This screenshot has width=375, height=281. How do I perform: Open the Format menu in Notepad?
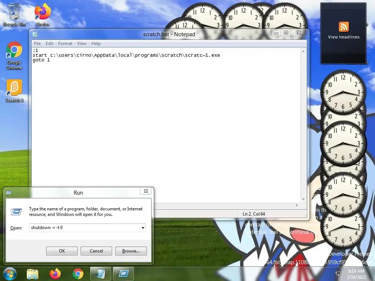tap(65, 44)
